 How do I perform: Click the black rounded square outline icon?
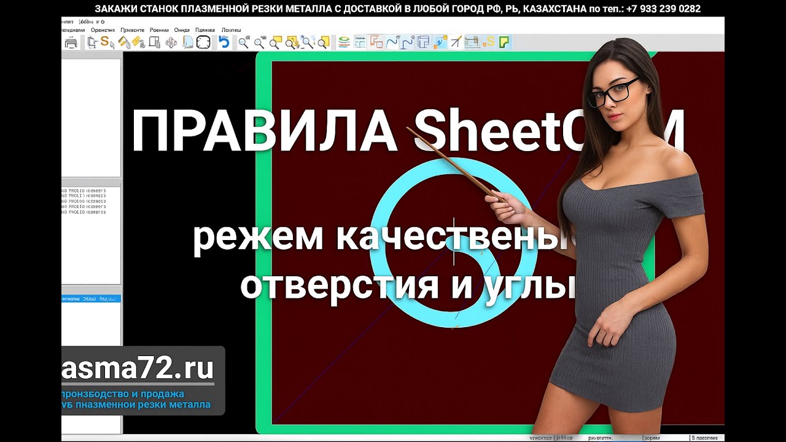click(204, 42)
